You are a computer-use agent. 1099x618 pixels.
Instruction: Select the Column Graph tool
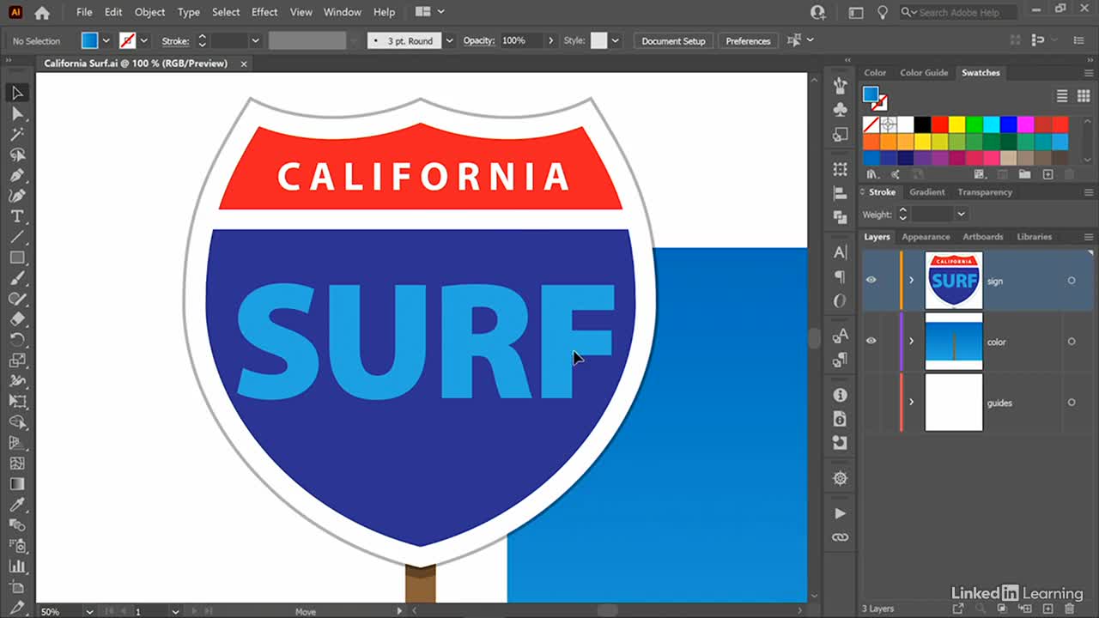click(x=17, y=566)
